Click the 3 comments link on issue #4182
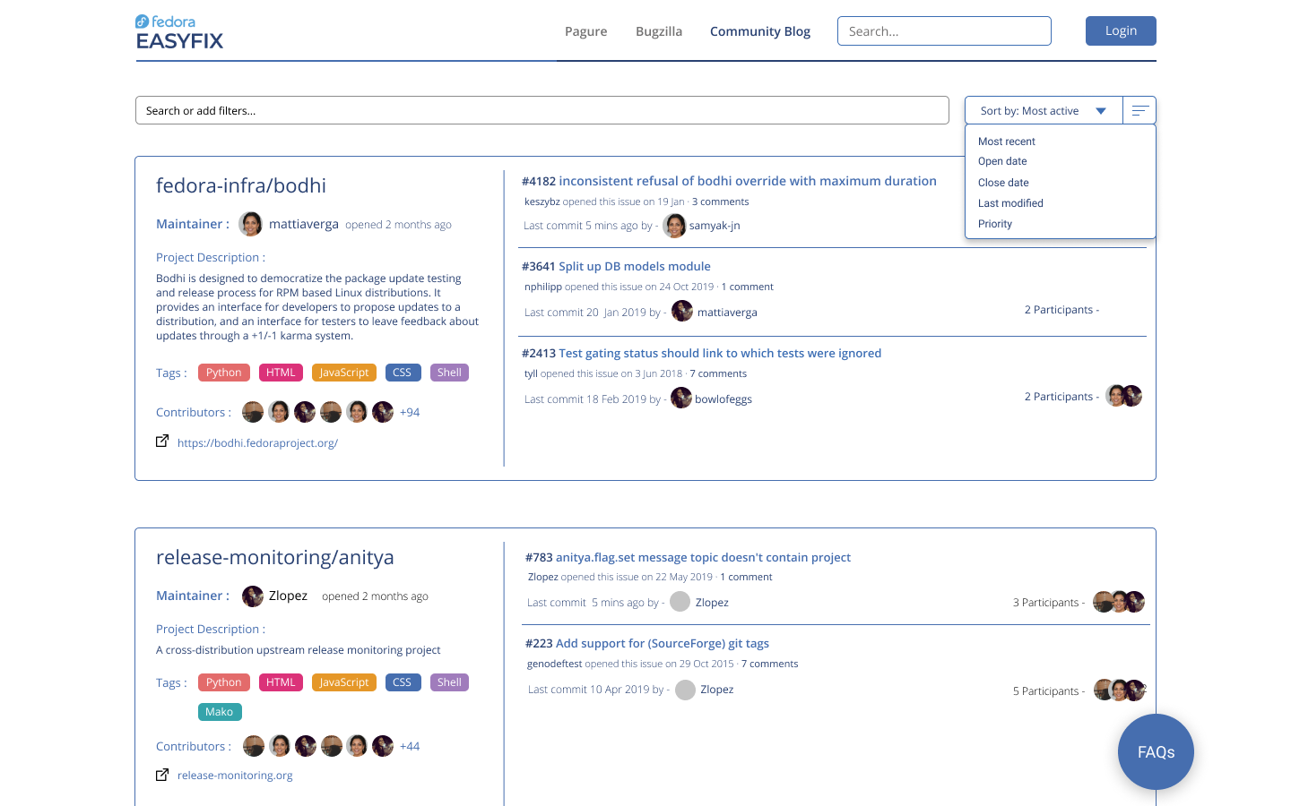The width and height of the screenshot is (1291, 806). pos(720,201)
